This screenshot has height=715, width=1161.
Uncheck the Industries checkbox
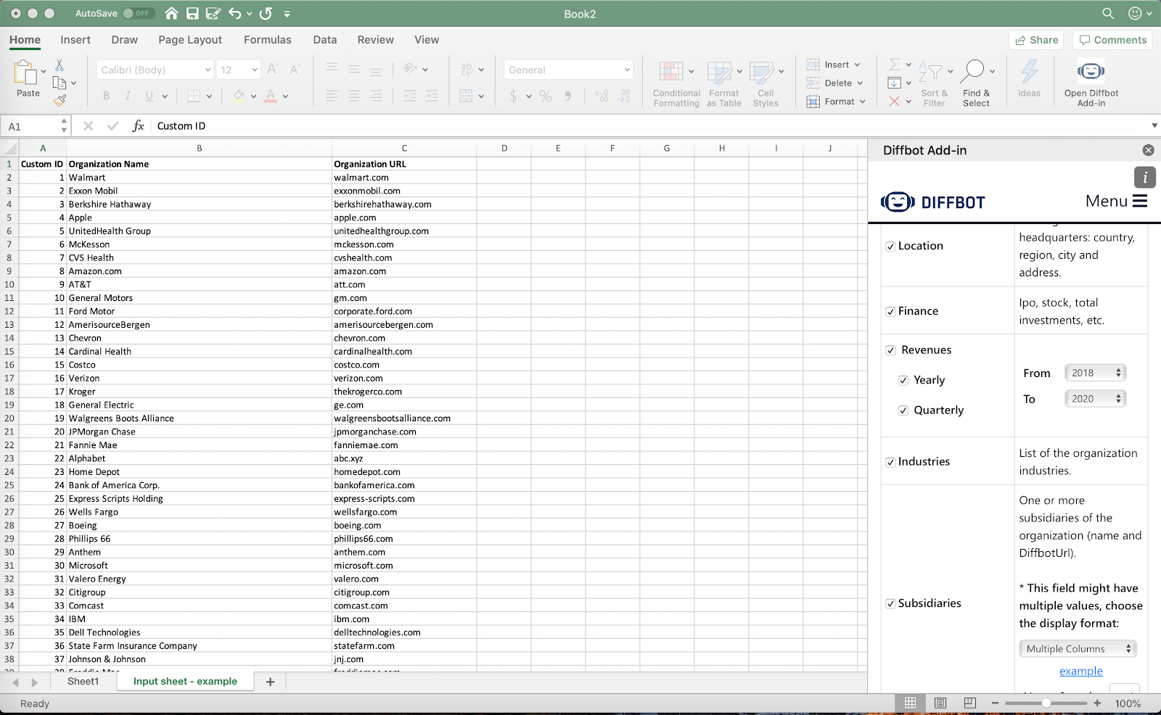click(x=890, y=462)
